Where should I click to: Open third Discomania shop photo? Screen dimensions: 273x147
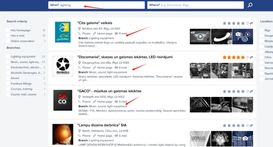coord(242,71)
